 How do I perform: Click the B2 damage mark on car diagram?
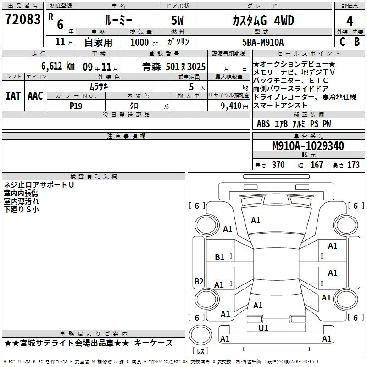(x=199, y=282)
